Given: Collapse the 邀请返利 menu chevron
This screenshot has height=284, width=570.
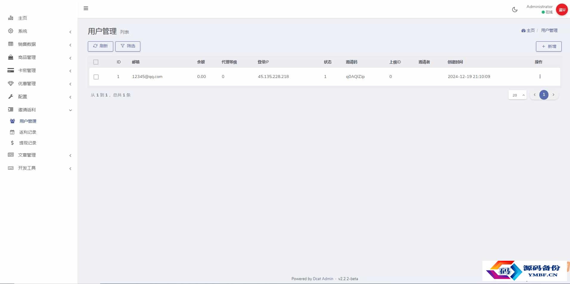Looking at the screenshot, I should coord(70,110).
